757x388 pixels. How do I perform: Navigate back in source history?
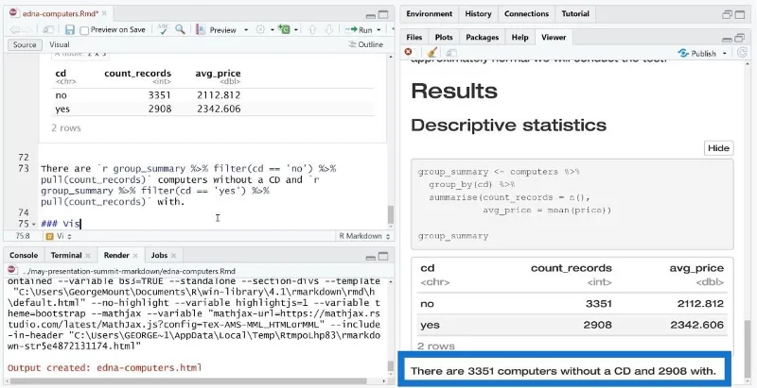point(14,30)
